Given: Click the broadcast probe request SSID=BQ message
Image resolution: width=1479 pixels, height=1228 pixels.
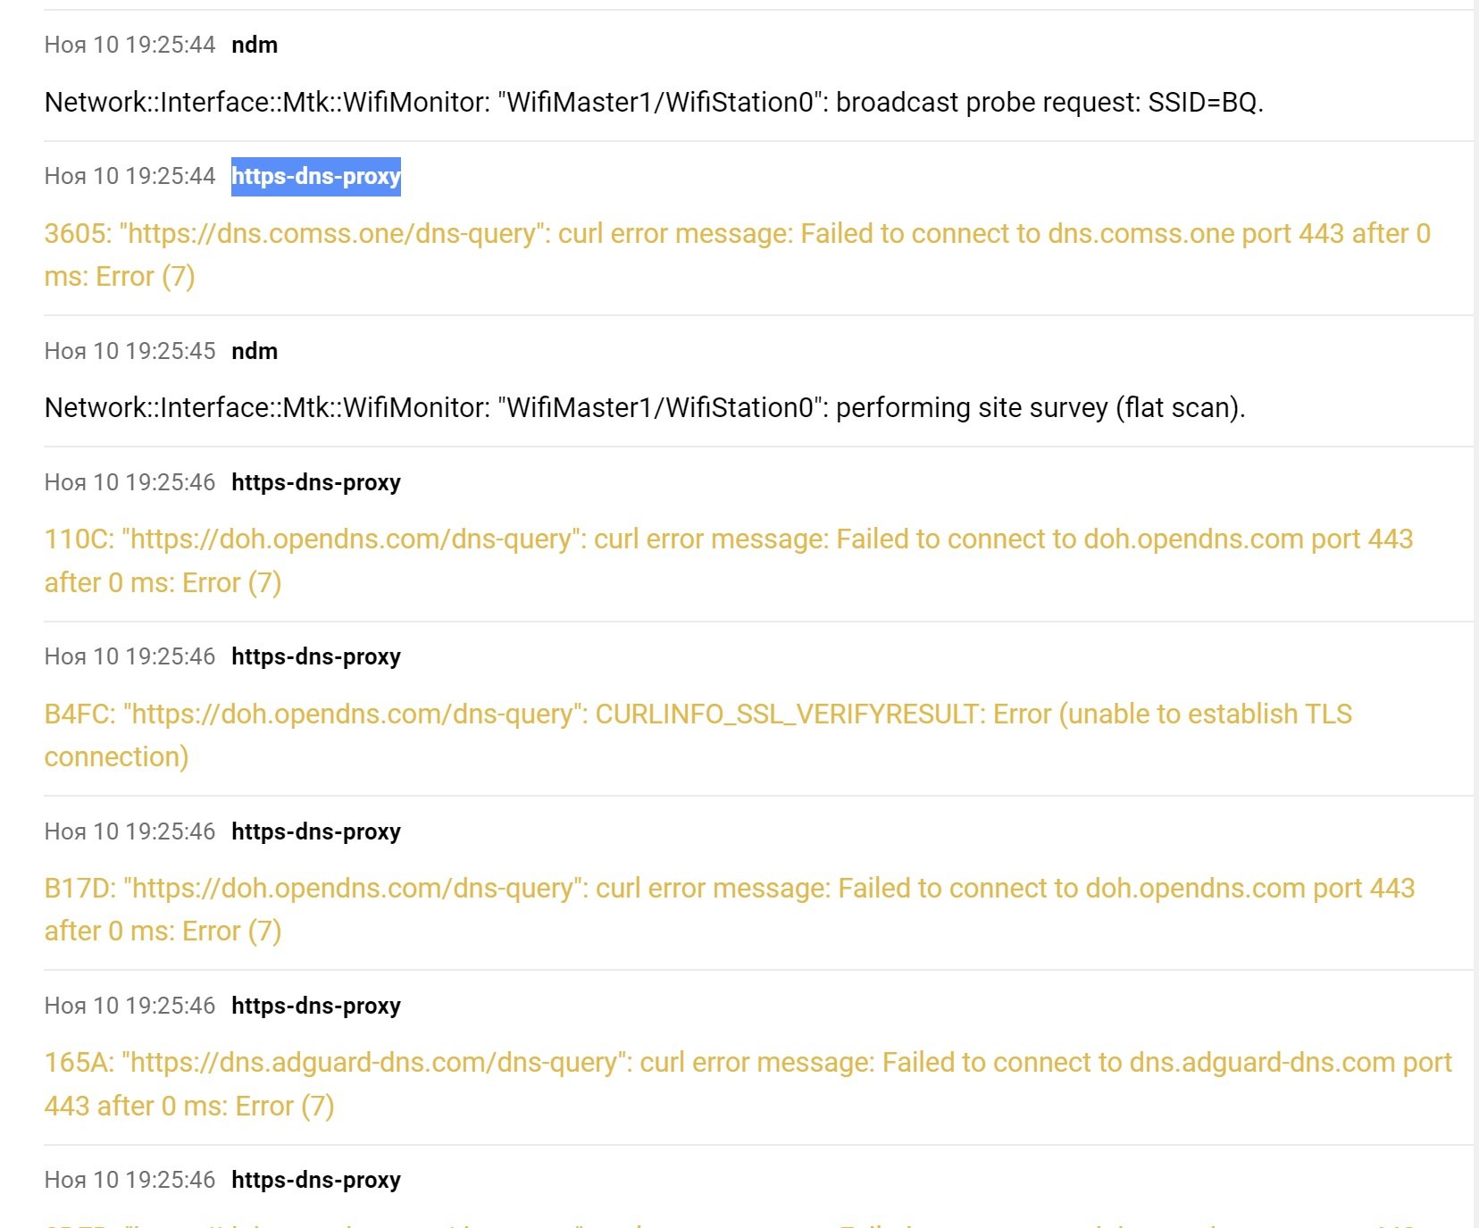Looking at the screenshot, I should point(654,103).
